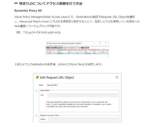Click the Symantec checkmark icon beside Edit Request URL Object
Viewport: 155px width, 123px height.
click(x=37, y=77)
